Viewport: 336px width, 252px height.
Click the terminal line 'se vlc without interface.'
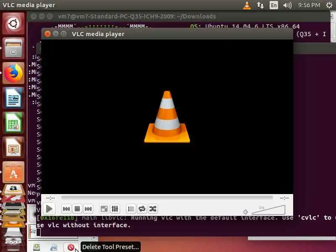coord(83,225)
